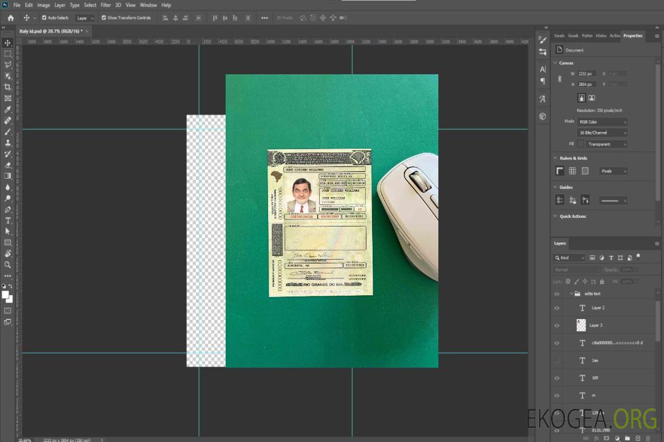Switch to the History tab
The image size is (664, 442).
(x=601, y=36)
